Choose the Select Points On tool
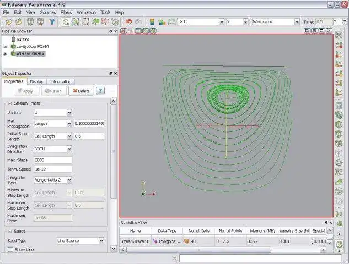The height and width of the screenshot is (264, 349). tap(85, 22)
